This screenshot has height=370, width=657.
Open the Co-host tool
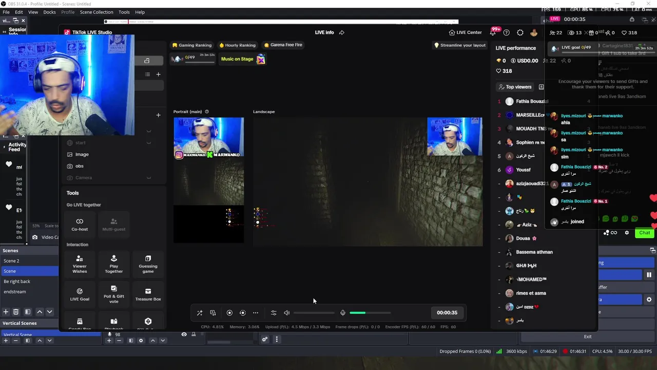click(x=80, y=224)
